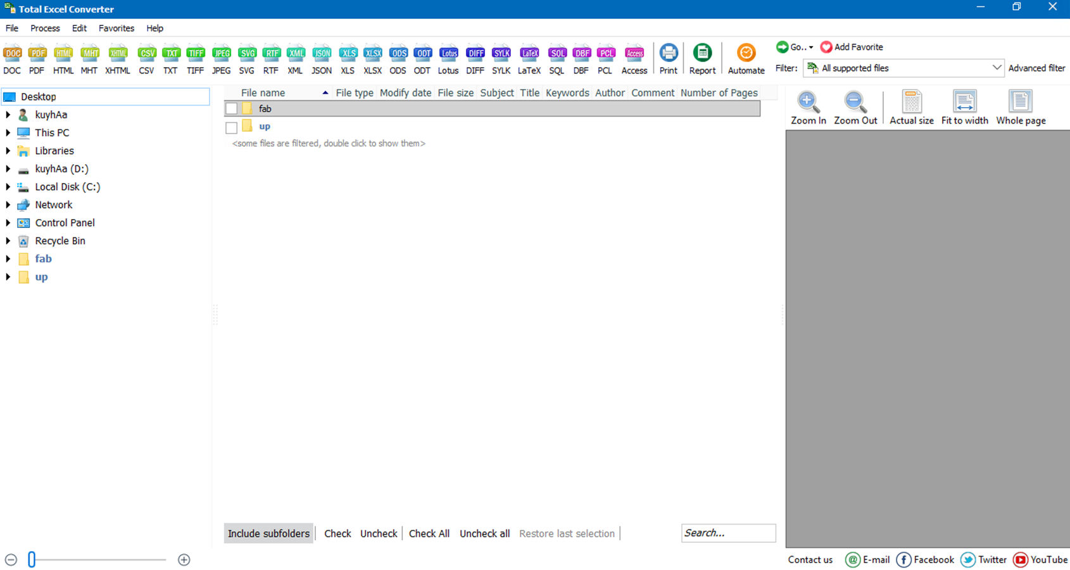This screenshot has height=570, width=1070.
Task: Launch the Automate feature
Action: tap(746, 58)
